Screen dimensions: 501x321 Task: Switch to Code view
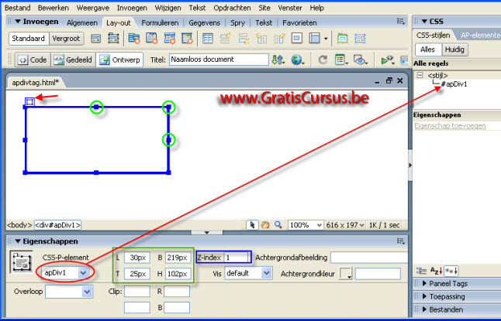33,60
